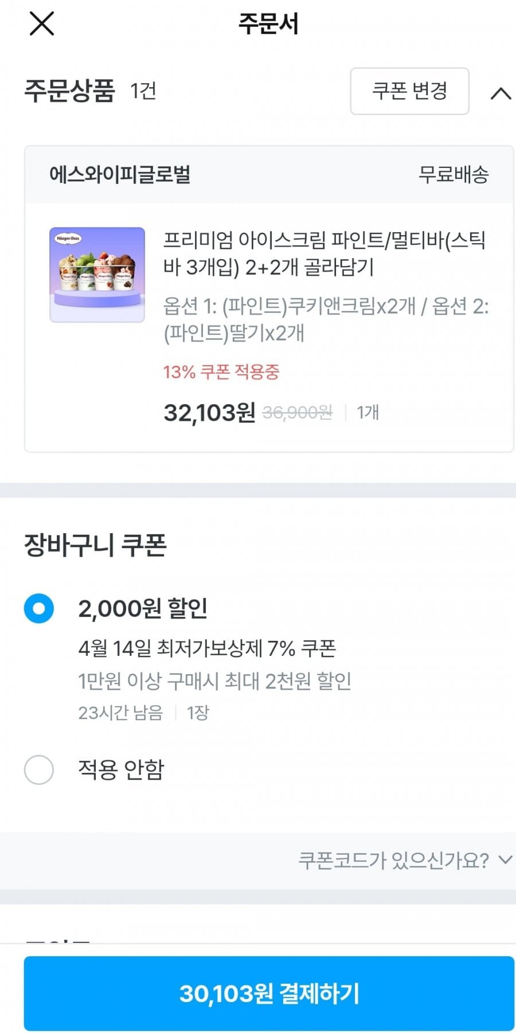Image resolution: width=516 pixels, height=1033 pixels.
Task: Click the chevron beside the coupon code prompt
Action: tap(505, 859)
